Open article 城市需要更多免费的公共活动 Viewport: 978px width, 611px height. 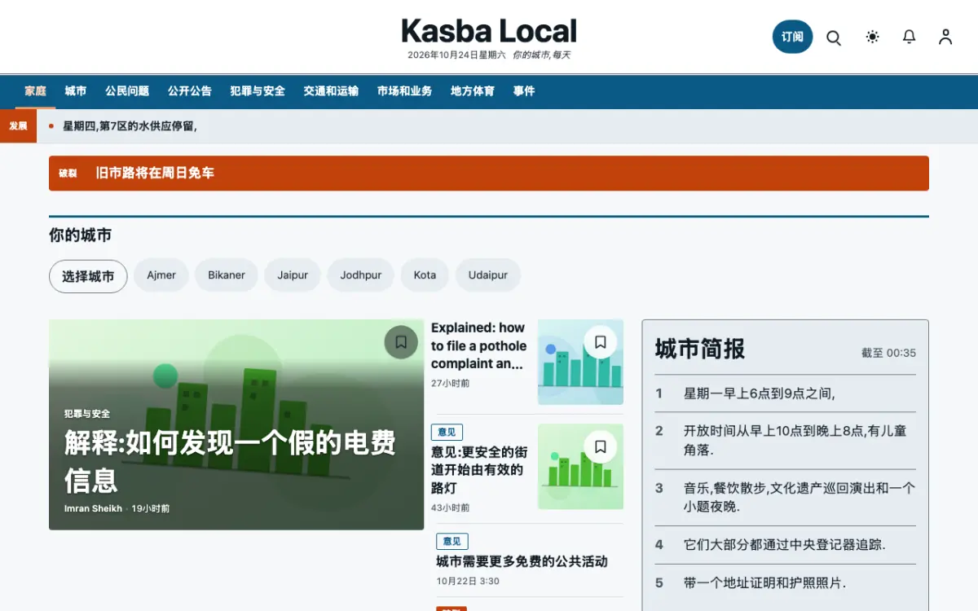(x=522, y=561)
